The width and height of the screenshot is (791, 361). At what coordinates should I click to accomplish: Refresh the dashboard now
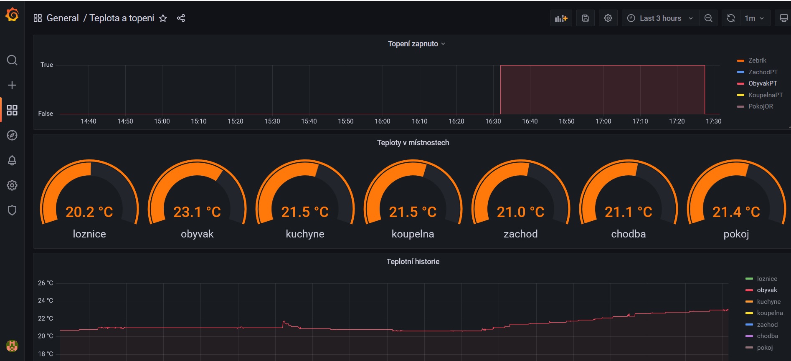point(731,18)
